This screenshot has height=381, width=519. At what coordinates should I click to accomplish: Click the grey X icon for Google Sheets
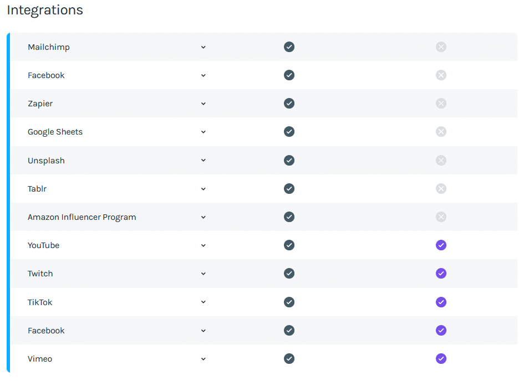441,131
